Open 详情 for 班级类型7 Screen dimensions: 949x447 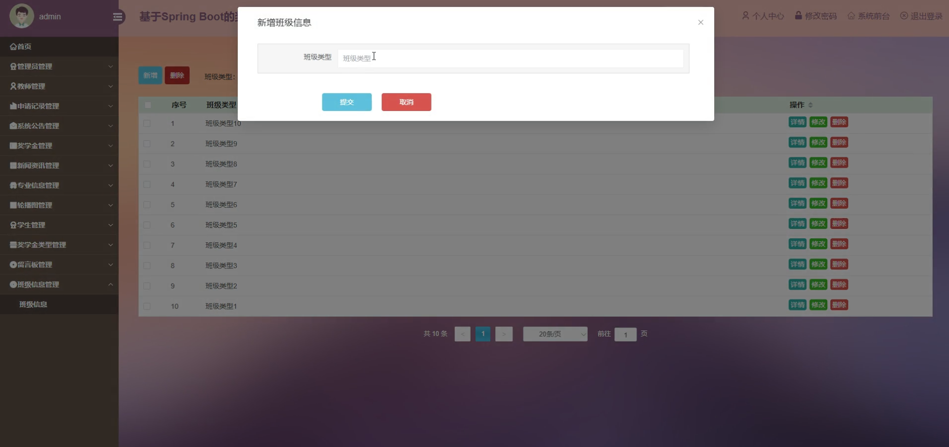tap(797, 183)
